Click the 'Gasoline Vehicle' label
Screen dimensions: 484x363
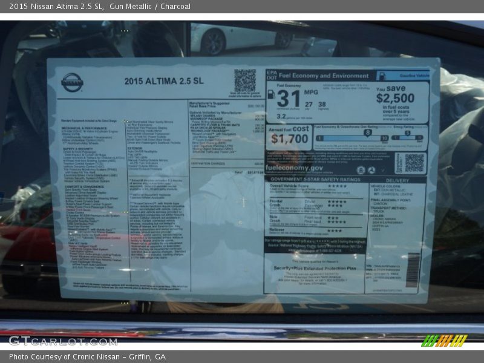tap(414, 76)
